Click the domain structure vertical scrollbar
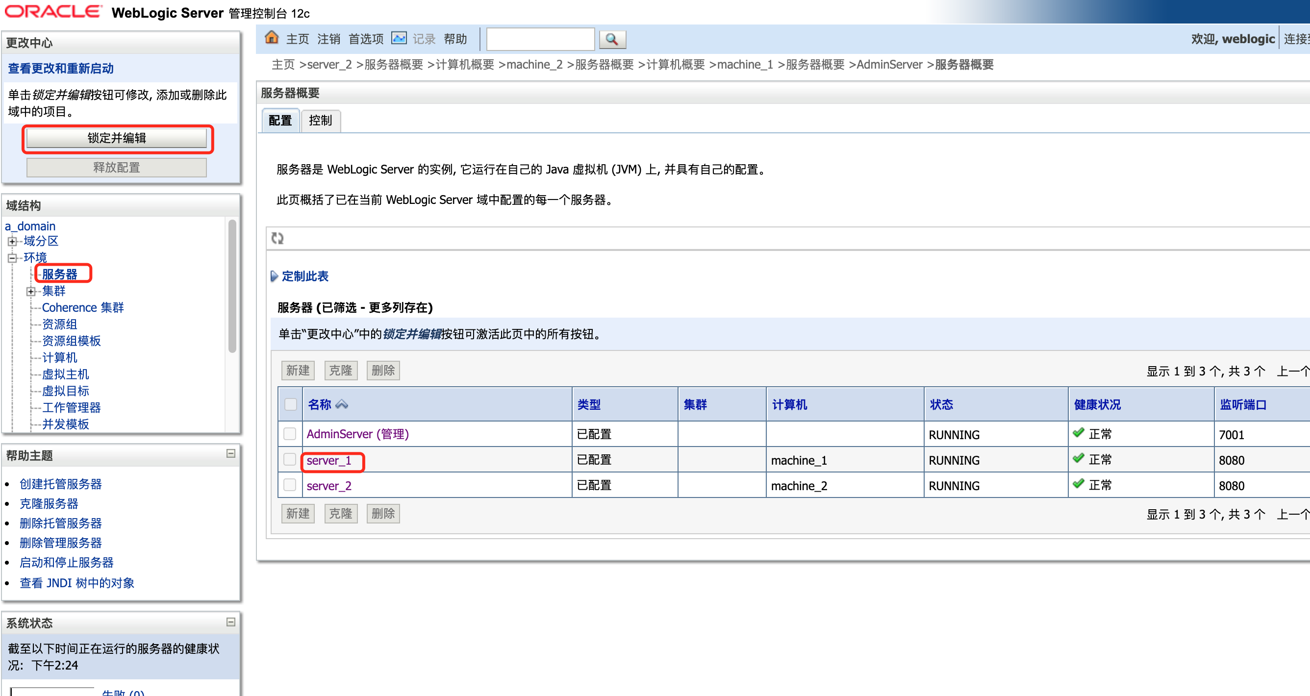The height and width of the screenshot is (696, 1310). [x=232, y=286]
